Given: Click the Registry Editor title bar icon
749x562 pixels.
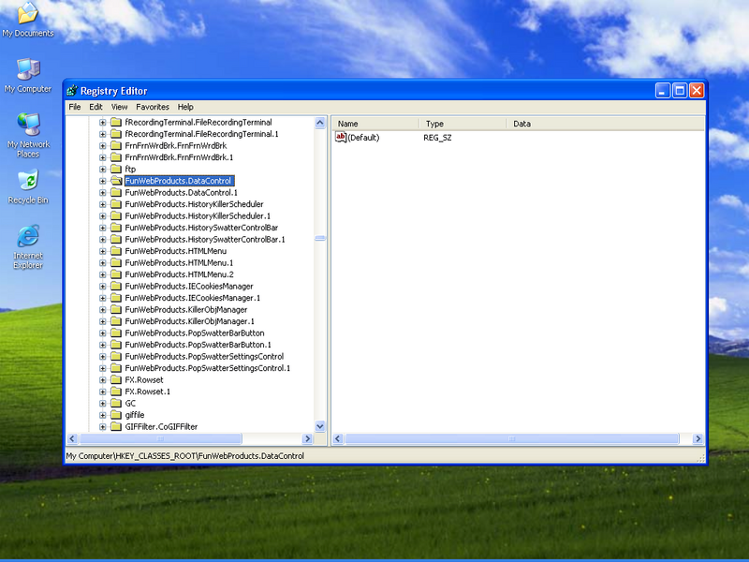Looking at the screenshot, I should pos(72,91).
